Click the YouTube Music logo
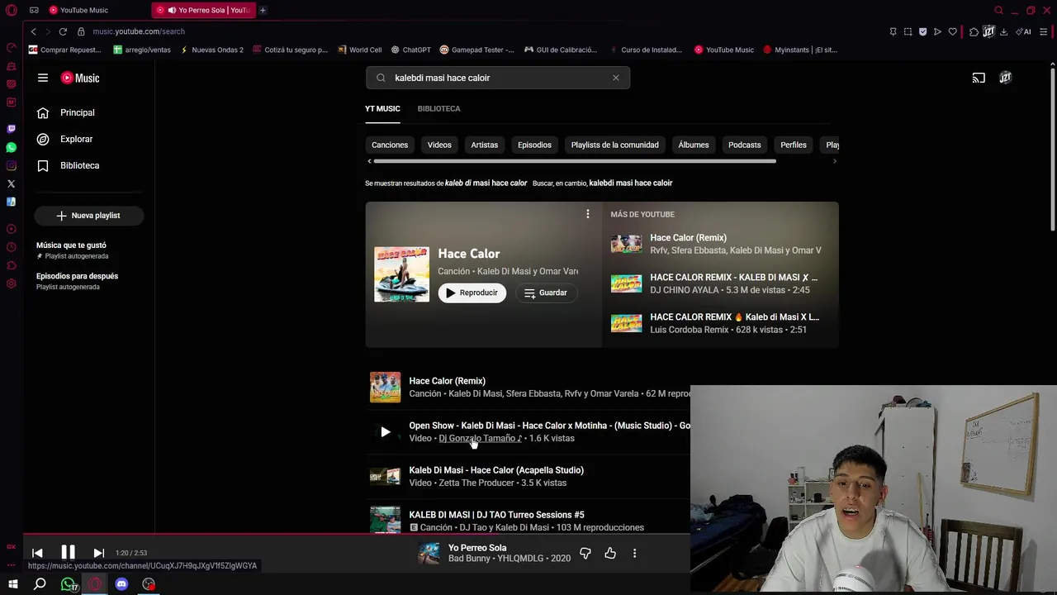 click(80, 78)
